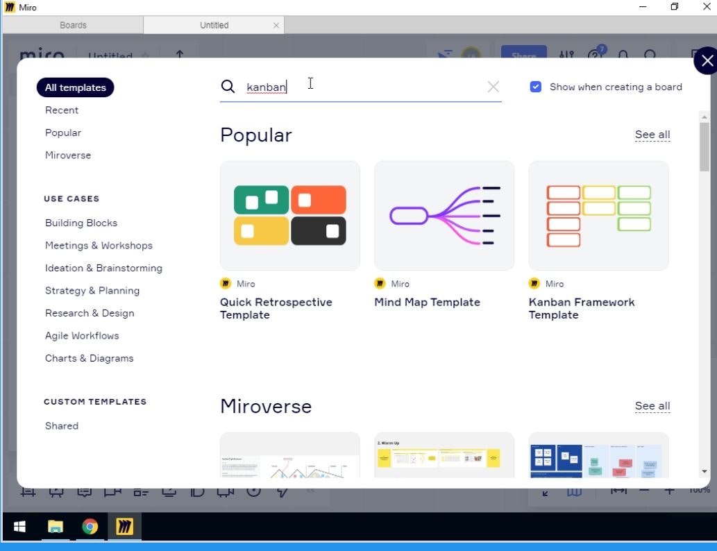Click the Miro app icon in taskbar

[x=124, y=527]
